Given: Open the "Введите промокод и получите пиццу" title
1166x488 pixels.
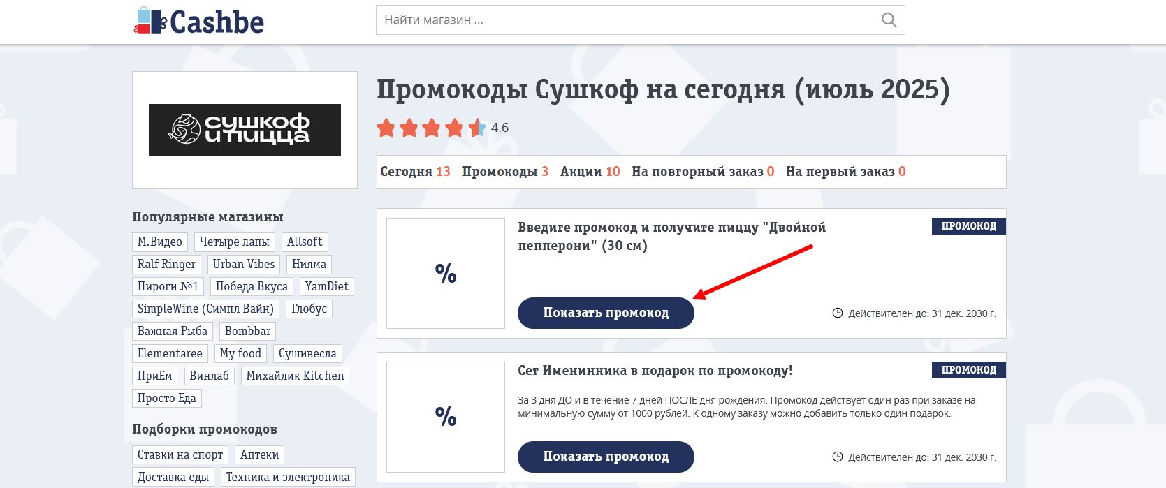Looking at the screenshot, I should 671,236.
